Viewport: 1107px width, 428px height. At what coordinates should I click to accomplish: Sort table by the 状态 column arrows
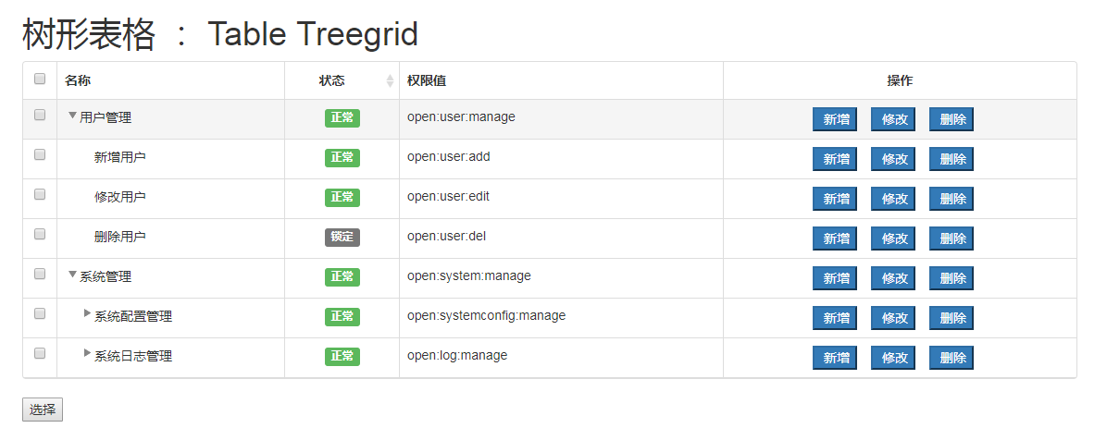(x=390, y=81)
